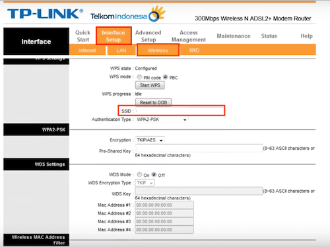Open the Encryption TKIP/AES dropdown

[150, 140]
